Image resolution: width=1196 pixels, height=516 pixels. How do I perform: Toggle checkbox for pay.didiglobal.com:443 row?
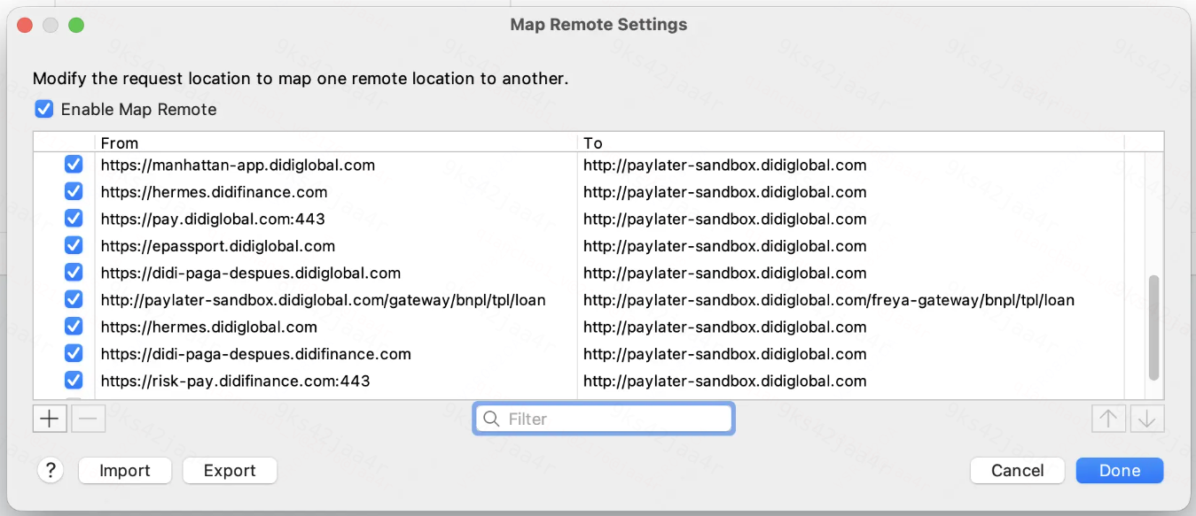click(x=74, y=219)
